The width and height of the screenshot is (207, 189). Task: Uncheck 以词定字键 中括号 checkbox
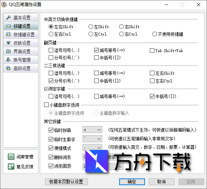152,96
